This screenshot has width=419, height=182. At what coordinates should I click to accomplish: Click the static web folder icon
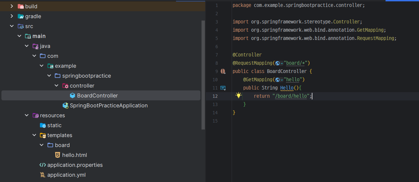click(x=43, y=125)
